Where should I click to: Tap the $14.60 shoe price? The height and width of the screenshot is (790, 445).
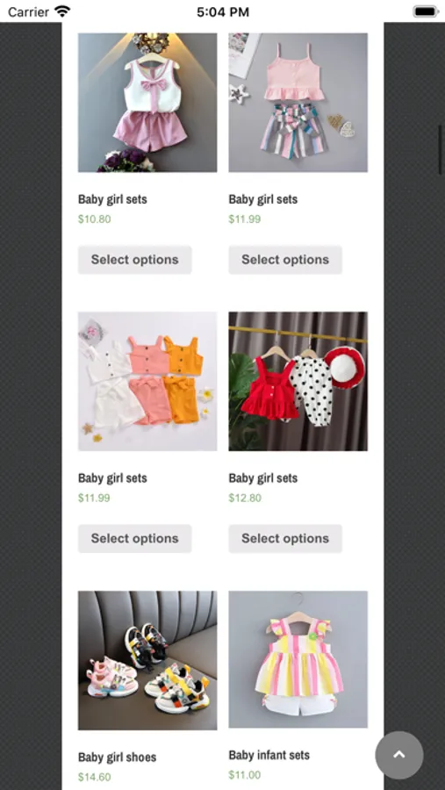(x=94, y=777)
